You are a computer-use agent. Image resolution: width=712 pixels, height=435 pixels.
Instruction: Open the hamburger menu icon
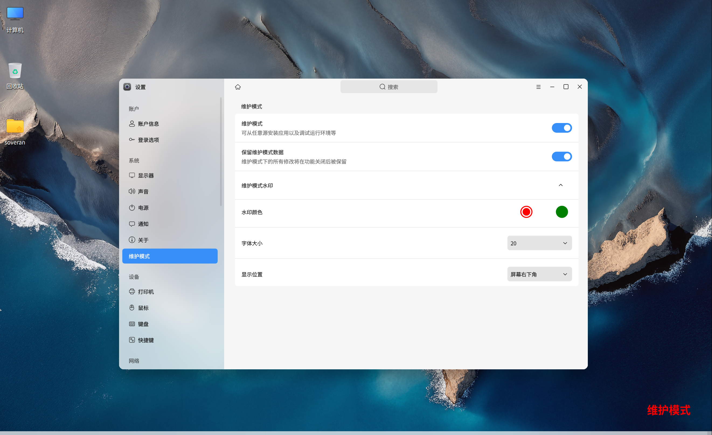(x=538, y=87)
